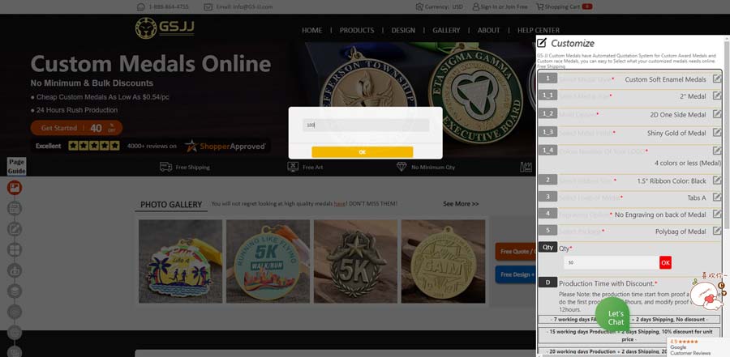Edit the Shiny Gold of Medal finish
The width and height of the screenshot is (730, 357).
click(716, 132)
